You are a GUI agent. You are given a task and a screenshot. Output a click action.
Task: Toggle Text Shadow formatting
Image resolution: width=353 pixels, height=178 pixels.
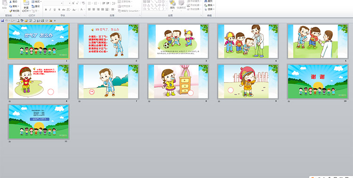pos(59,10)
